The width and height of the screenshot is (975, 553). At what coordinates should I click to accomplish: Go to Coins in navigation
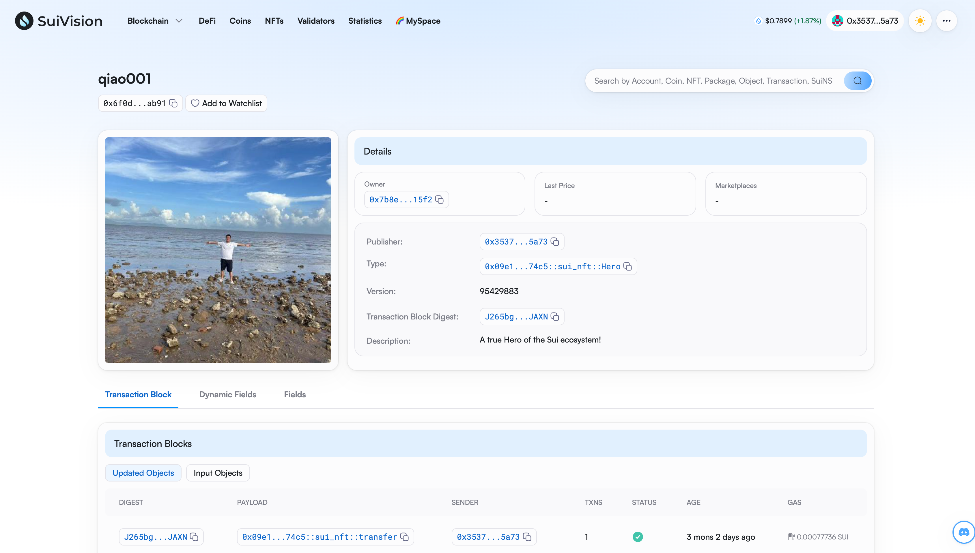pos(240,21)
